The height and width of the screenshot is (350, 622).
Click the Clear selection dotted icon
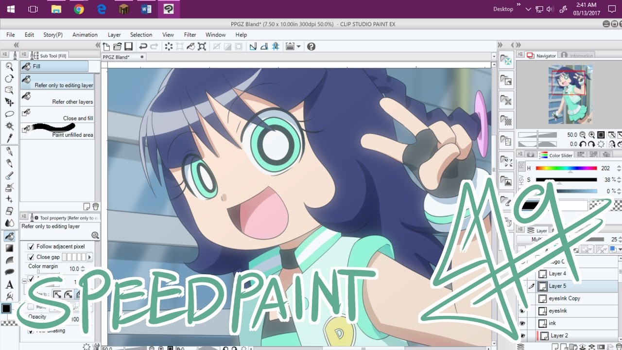point(169,47)
